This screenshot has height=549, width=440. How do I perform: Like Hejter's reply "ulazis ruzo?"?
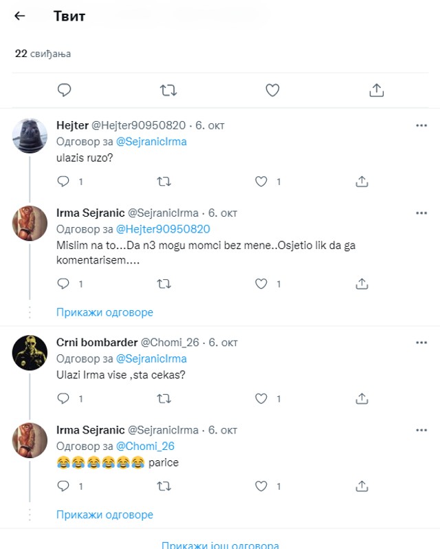[x=261, y=182]
